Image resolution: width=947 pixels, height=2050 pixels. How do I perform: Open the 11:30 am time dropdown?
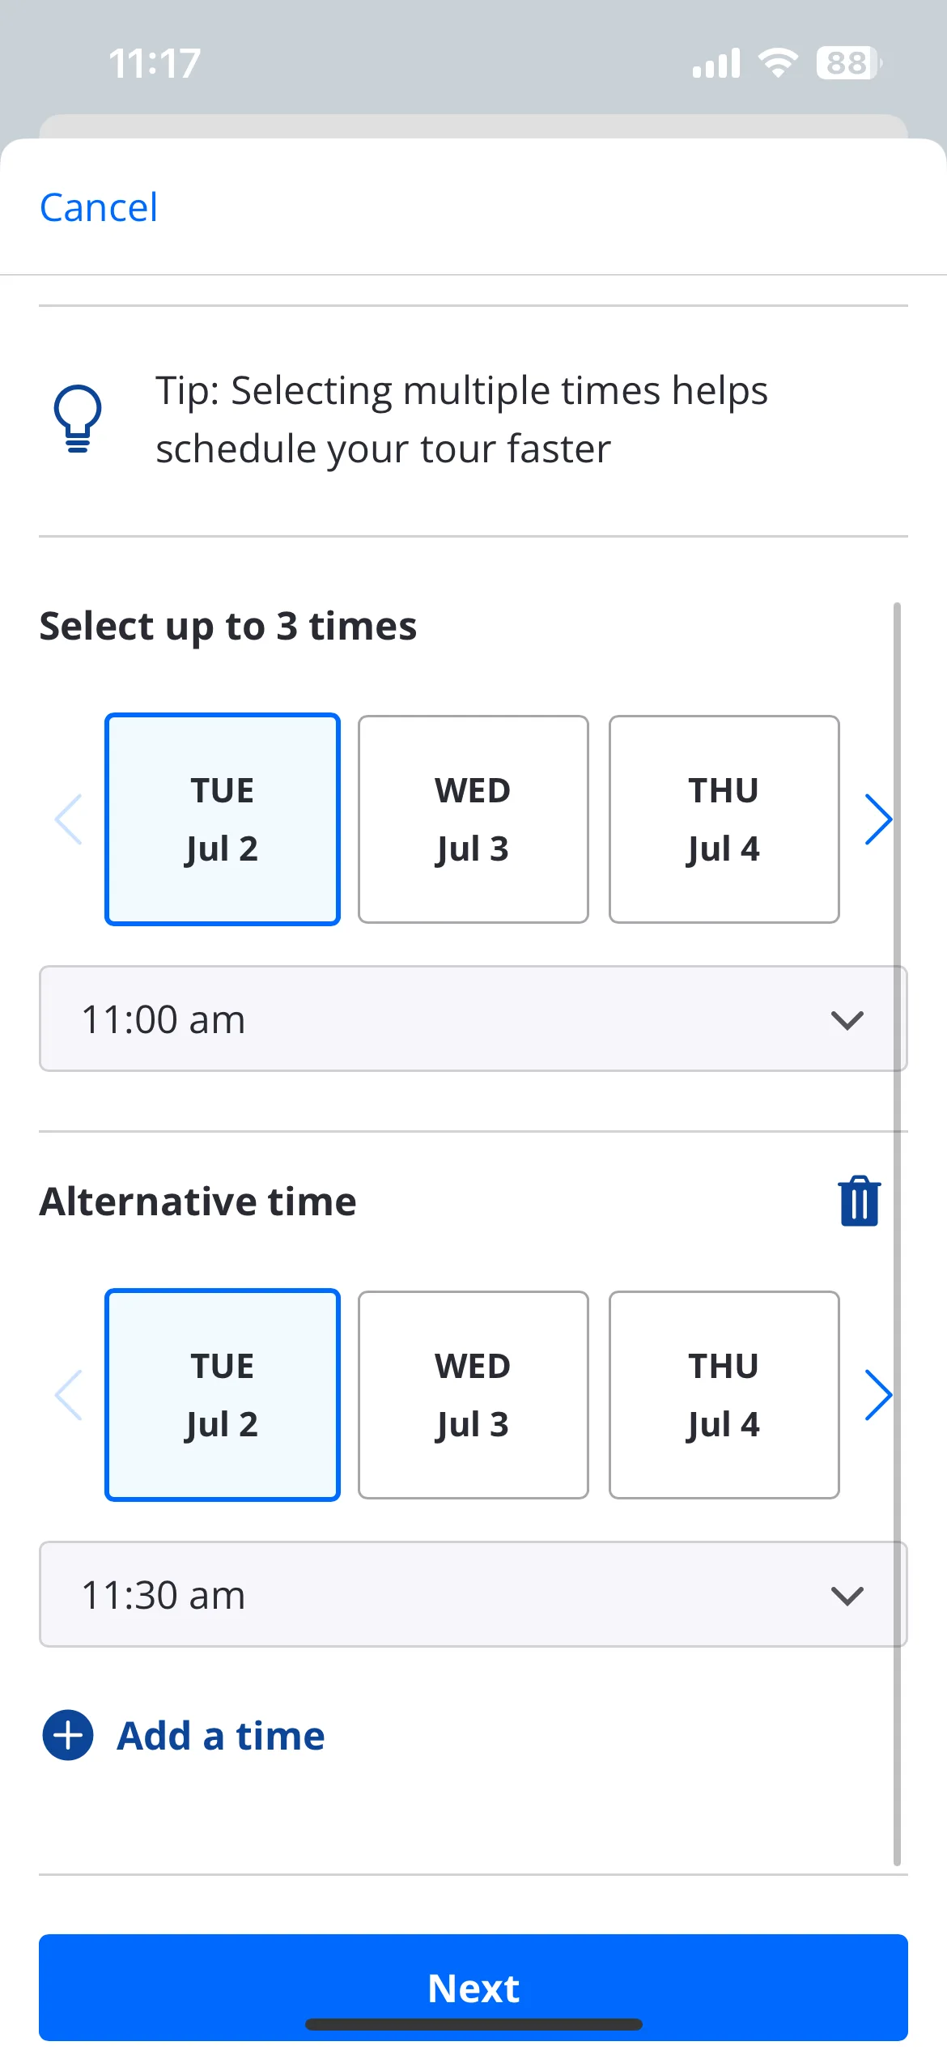coord(473,1595)
